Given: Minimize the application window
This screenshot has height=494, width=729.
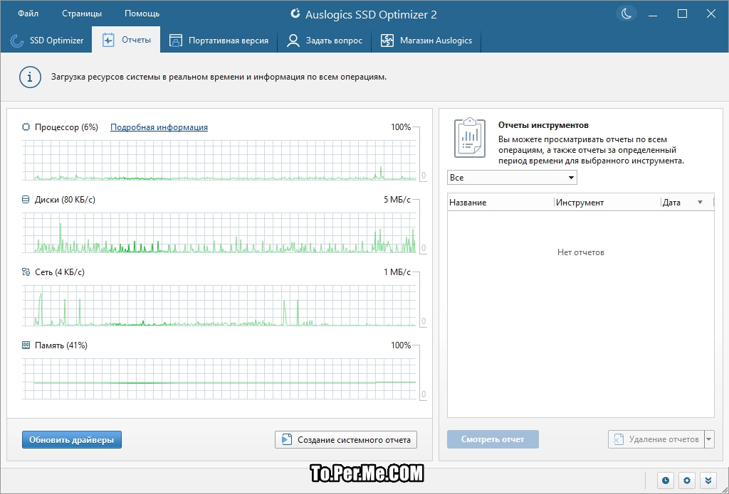Looking at the screenshot, I should coord(654,14).
